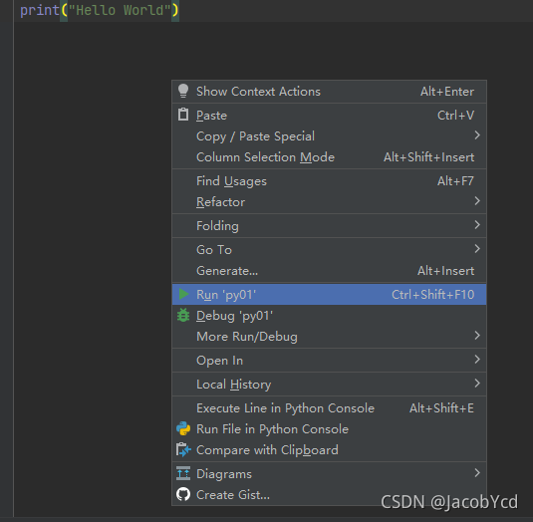This screenshot has width=533, height=522.
Task: Open the Go To submenu arrow
Action: pos(477,249)
